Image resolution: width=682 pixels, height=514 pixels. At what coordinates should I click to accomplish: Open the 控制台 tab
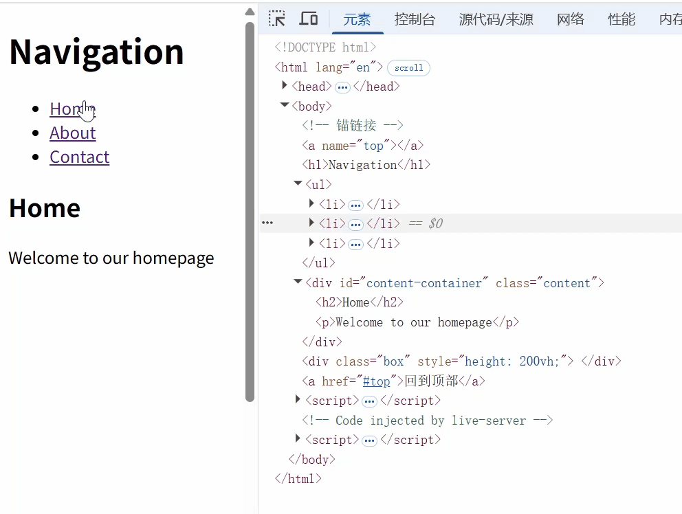coord(415,19)
